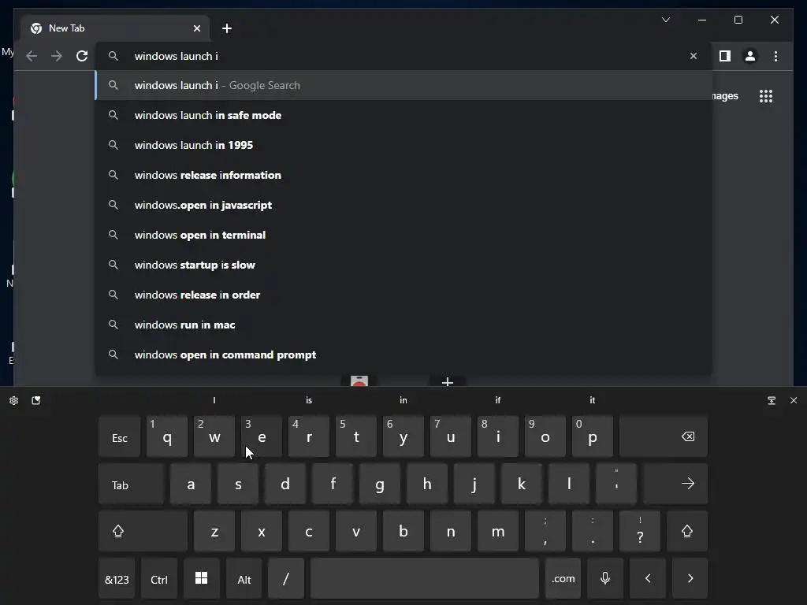Open a new Chrome tab
The image size is (807, 605).
(x=227, y=28)
